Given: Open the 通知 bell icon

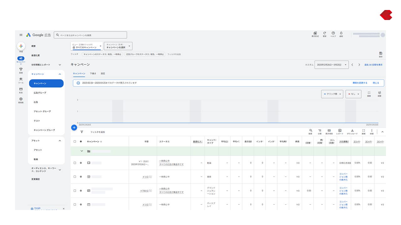Looking at the screenshot, I should [341, 33].
